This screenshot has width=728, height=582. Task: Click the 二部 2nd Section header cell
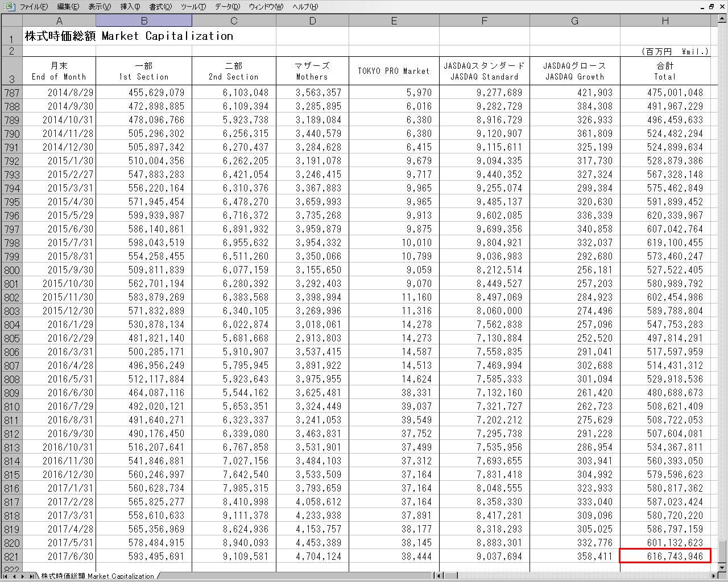pyautogui.click(x=234, y=71)
